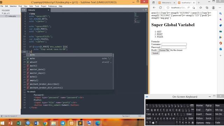Click the Choose File button
Image resolution: width=224 pixels, height=126 pixels.
click(x=164, y=50)
